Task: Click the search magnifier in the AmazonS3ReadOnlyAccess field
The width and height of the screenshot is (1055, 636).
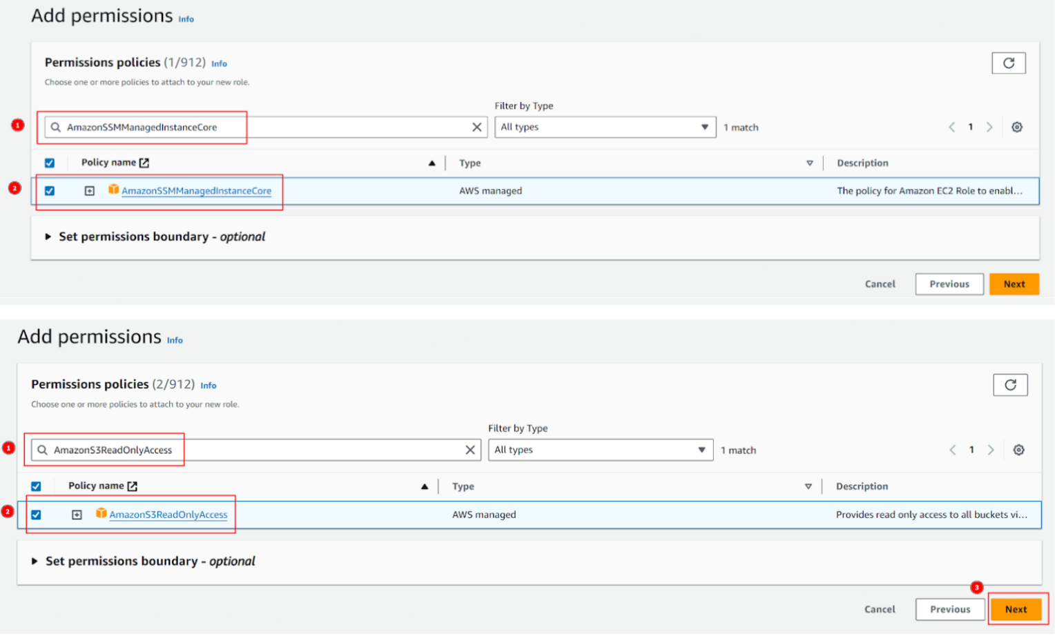Action: [43, 450]
